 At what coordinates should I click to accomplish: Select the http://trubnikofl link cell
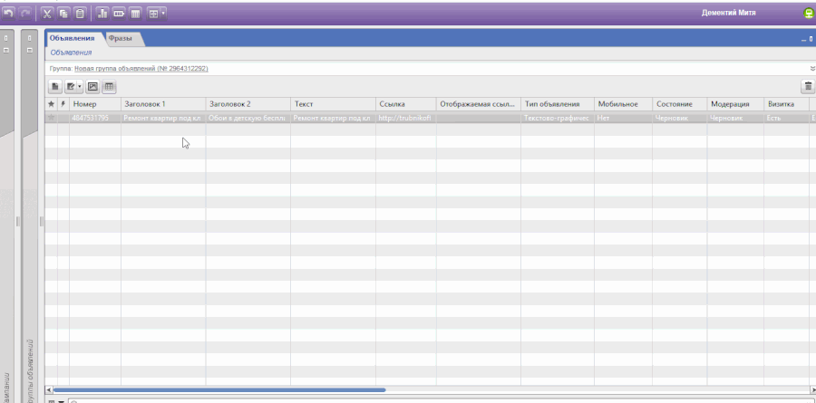point(406,118)
